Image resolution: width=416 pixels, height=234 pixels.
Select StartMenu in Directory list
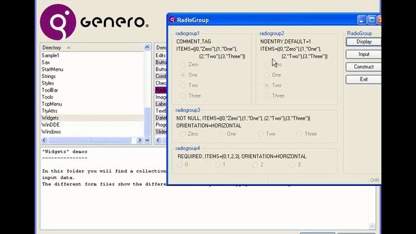(x=92, y=70)
